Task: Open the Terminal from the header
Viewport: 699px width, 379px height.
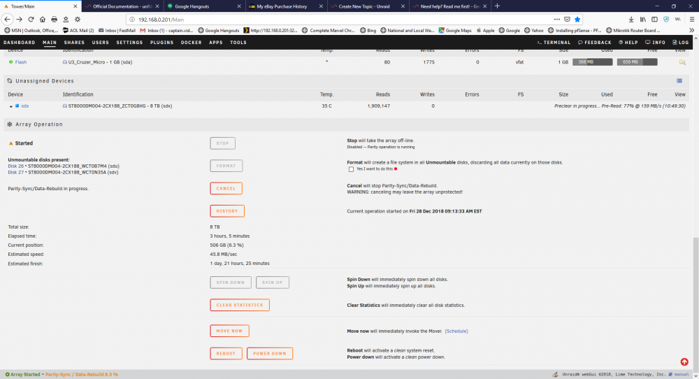Action: (554, 43)
